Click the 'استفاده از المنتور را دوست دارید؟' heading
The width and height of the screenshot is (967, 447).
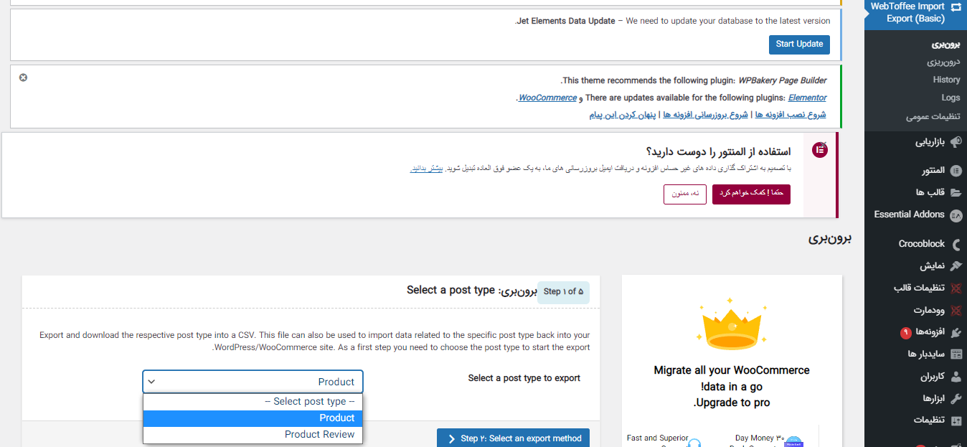point(718,152)
